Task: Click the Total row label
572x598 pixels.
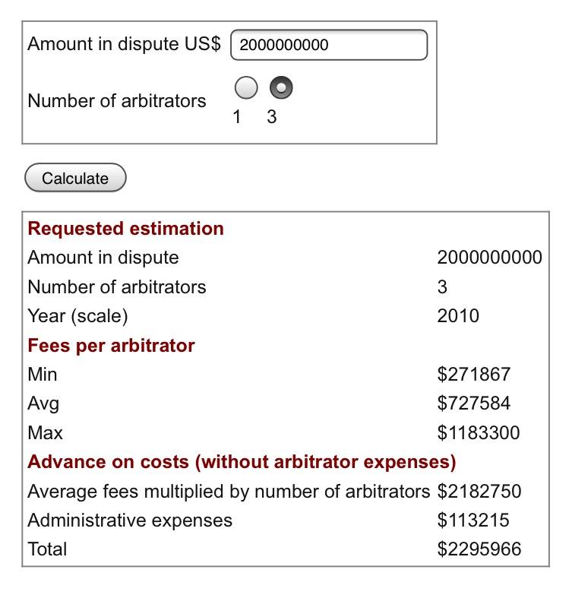Action: [x=47, y=549]
